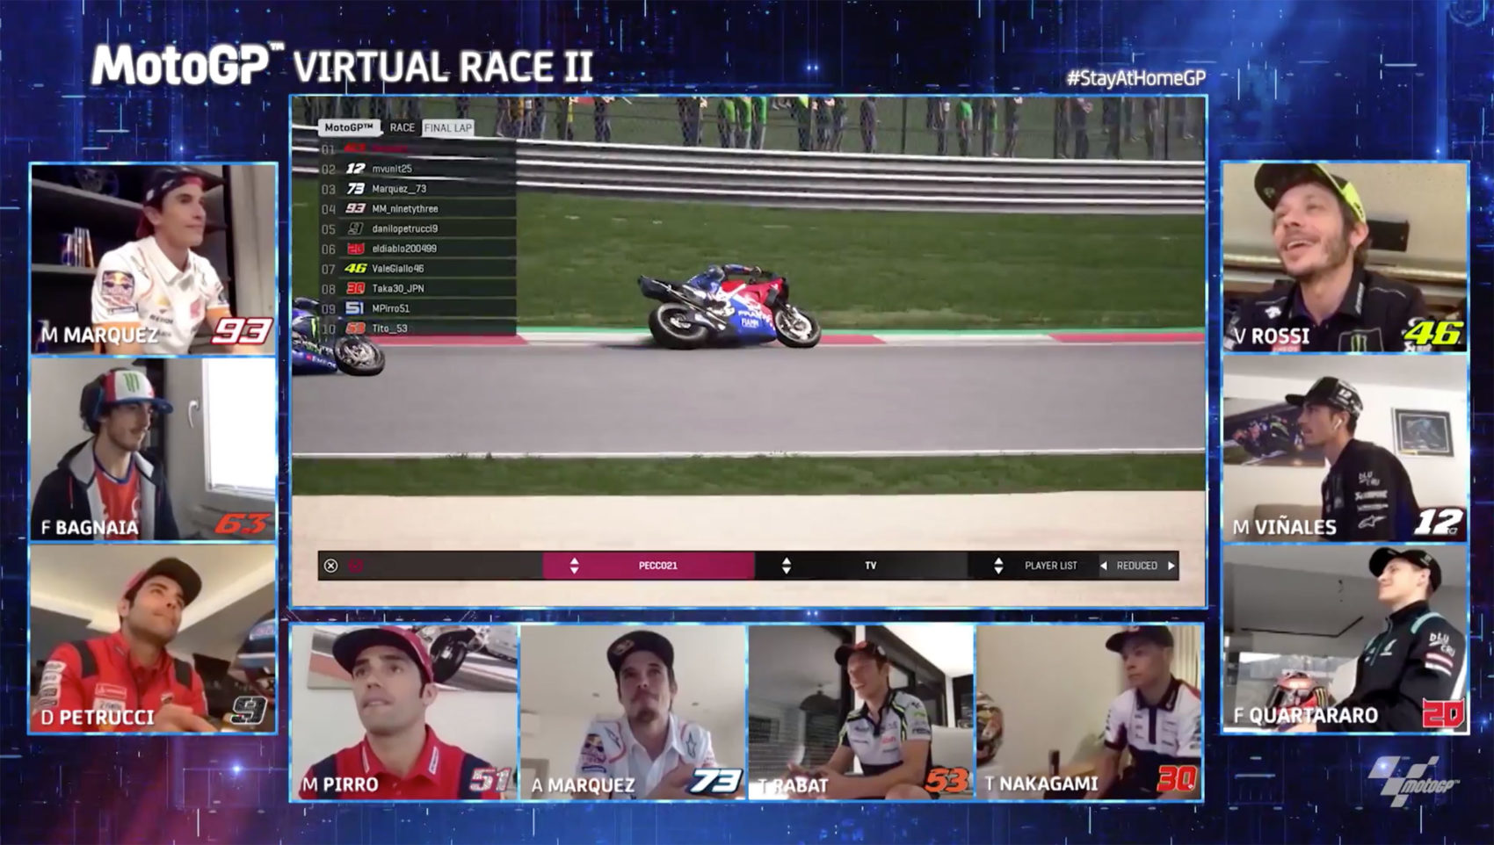Click the number 12 badge next to mvunit25
The height and width of the screenshot is (845, 1494).
tap(355, 169)
